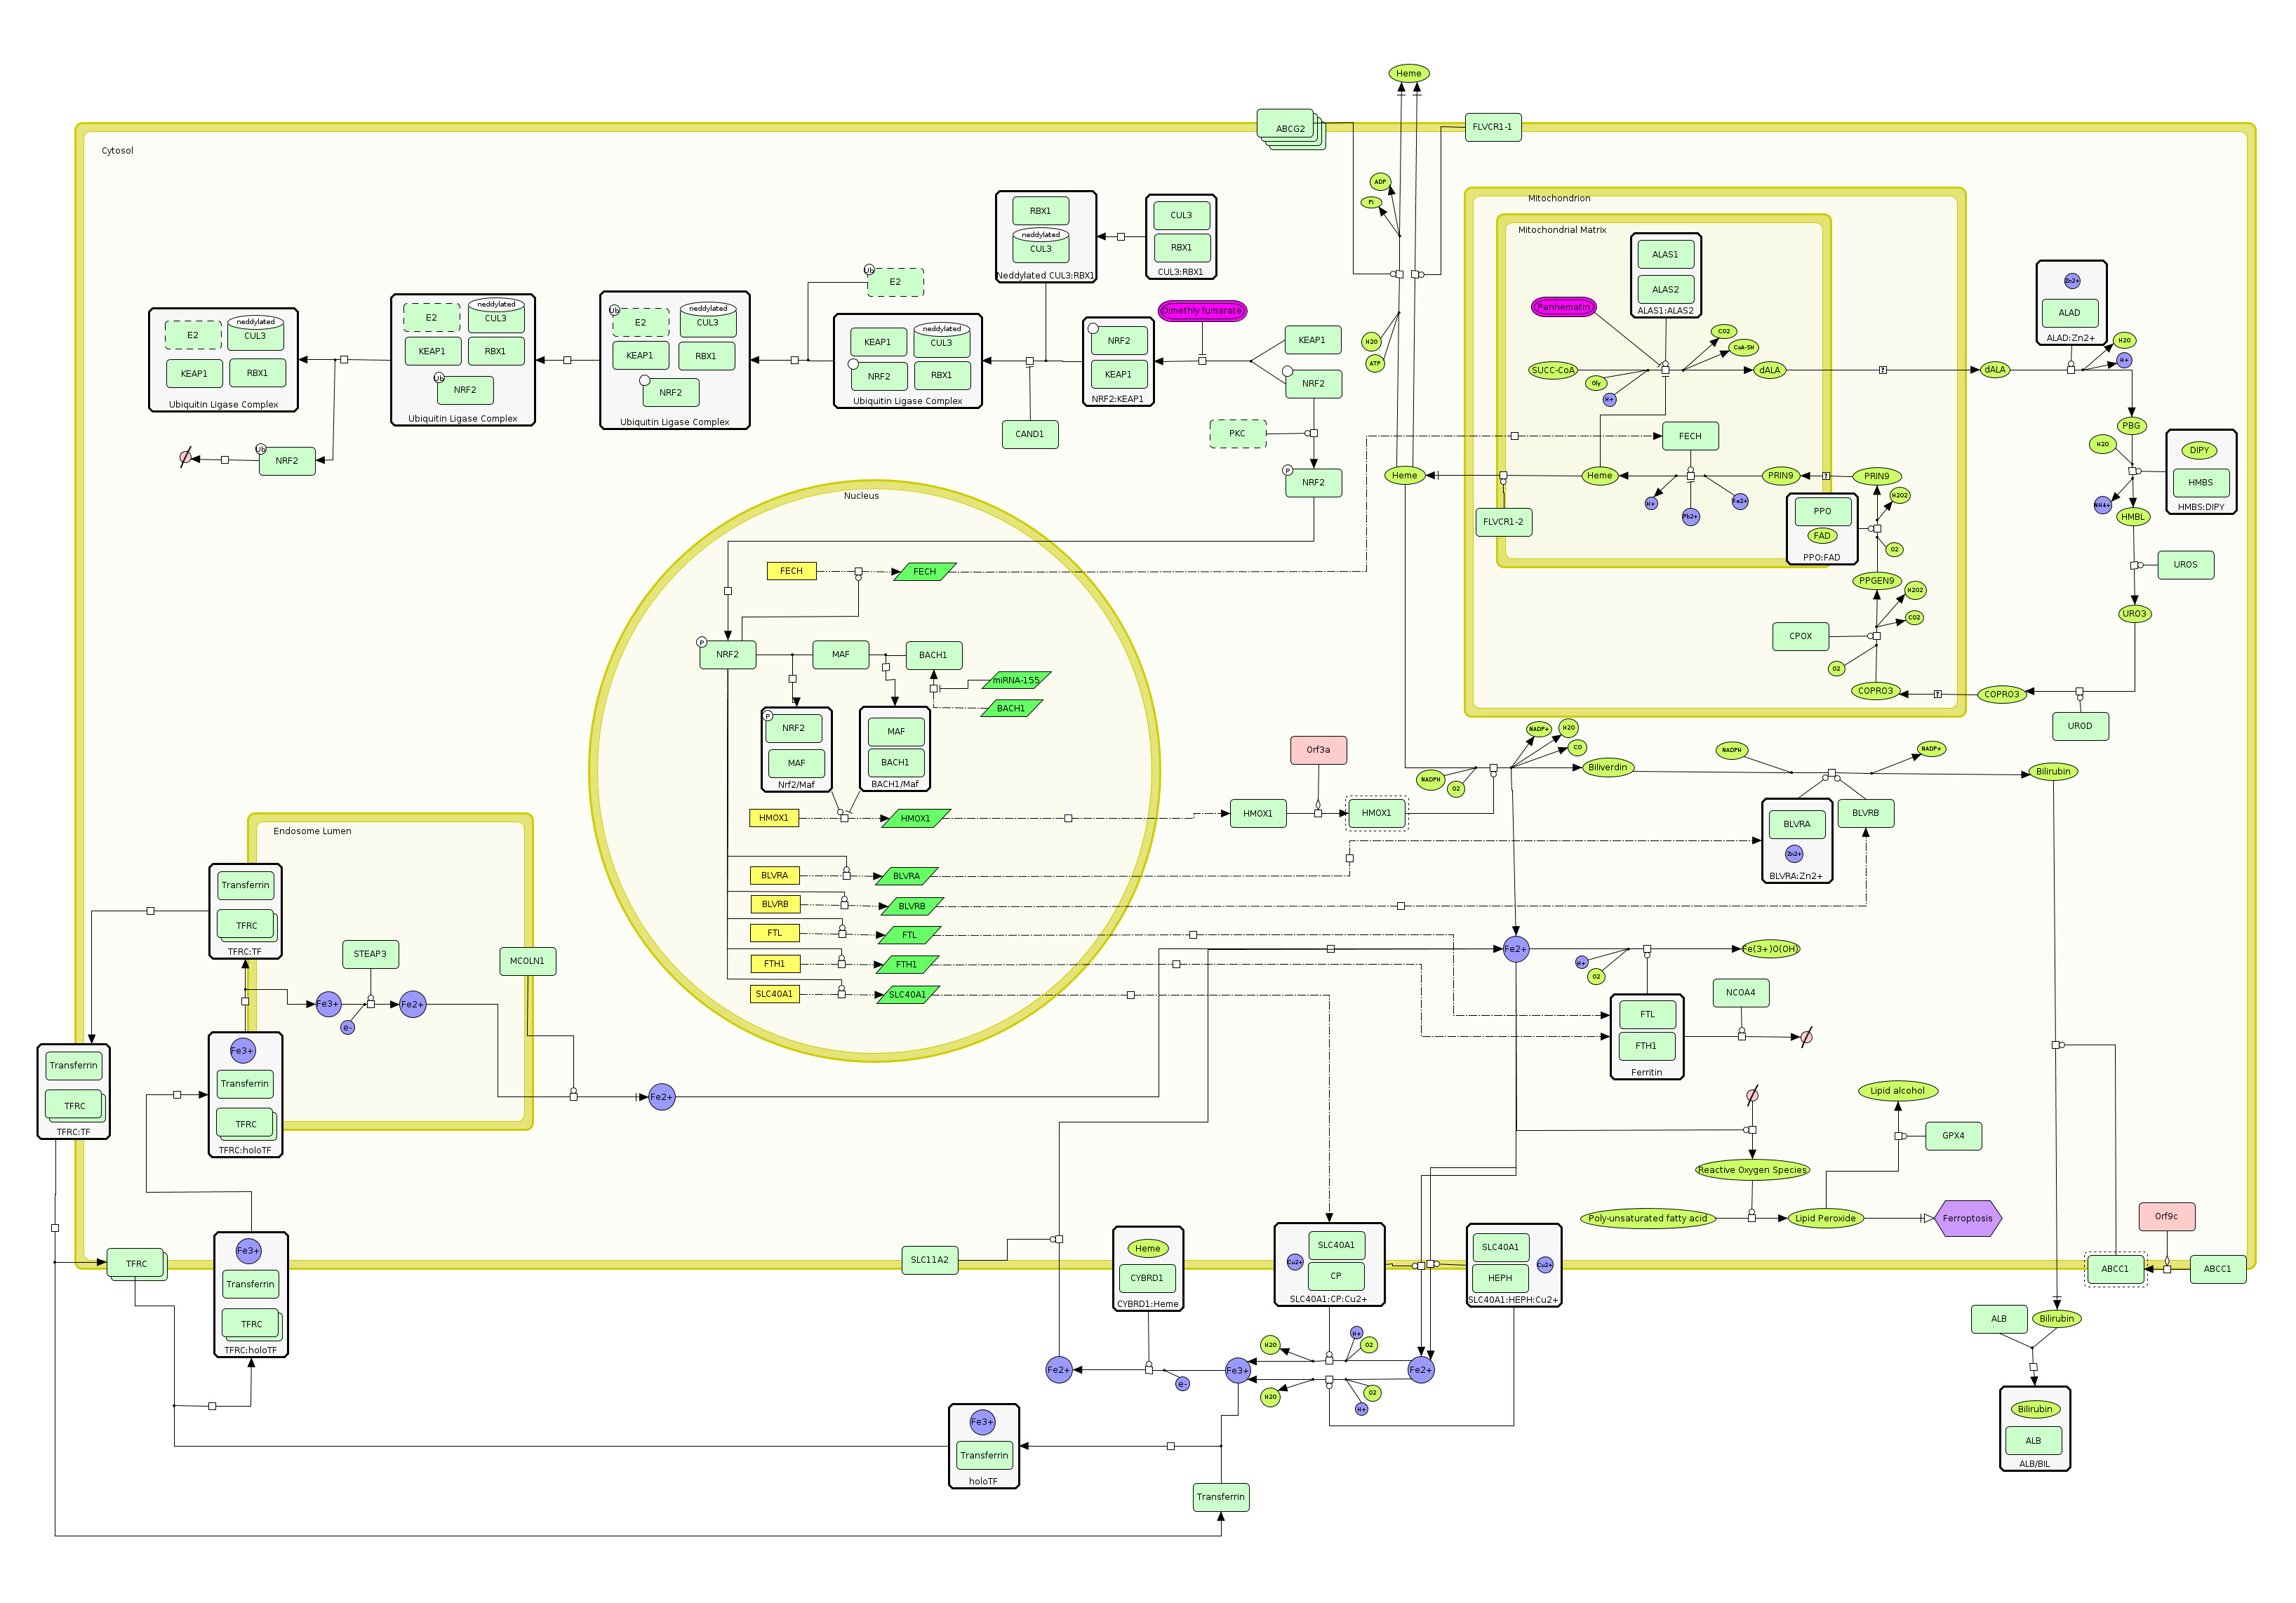
Task: Select the Biliverdin metabolite oval
Action: [x=1607, y=768]
